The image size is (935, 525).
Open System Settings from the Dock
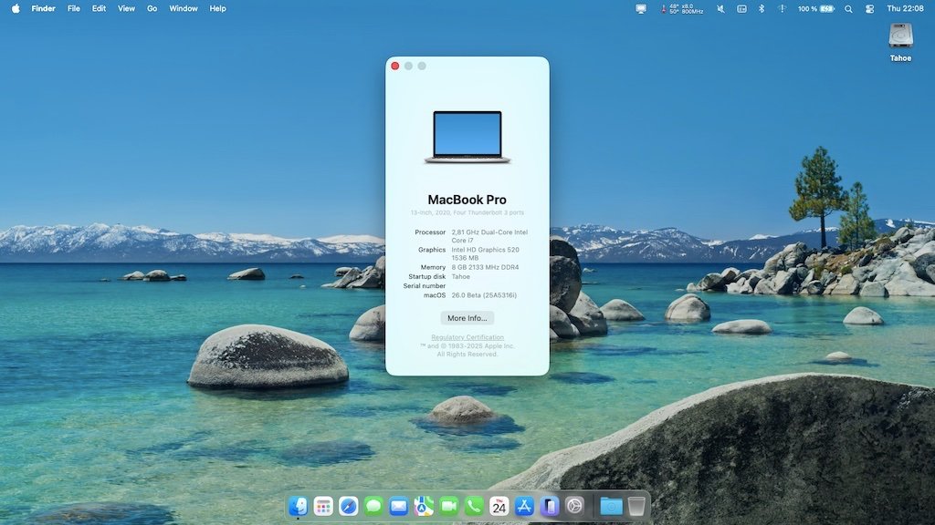point(574,506)
